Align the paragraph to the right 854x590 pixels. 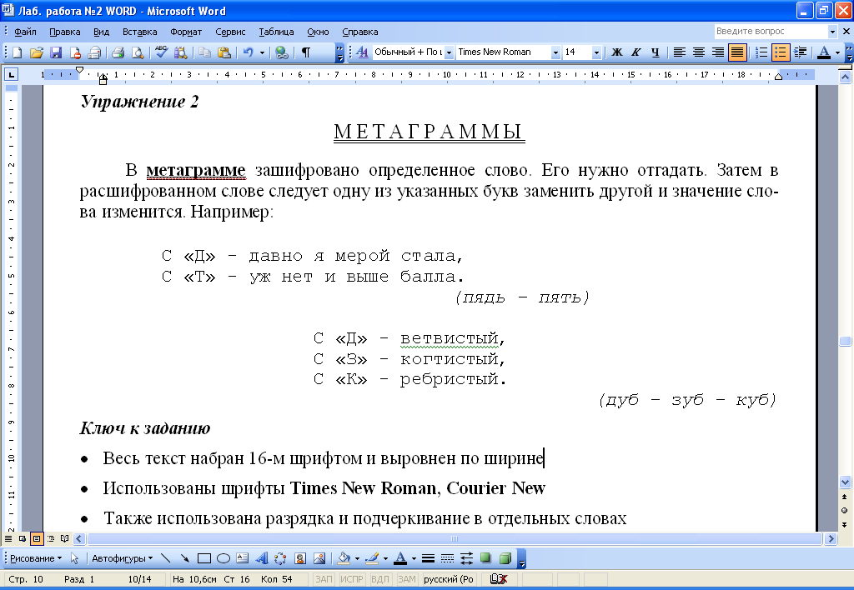tap(718, 52)
